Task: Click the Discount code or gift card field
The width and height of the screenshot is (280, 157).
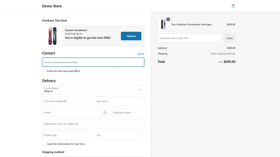Action: point(189,38)
